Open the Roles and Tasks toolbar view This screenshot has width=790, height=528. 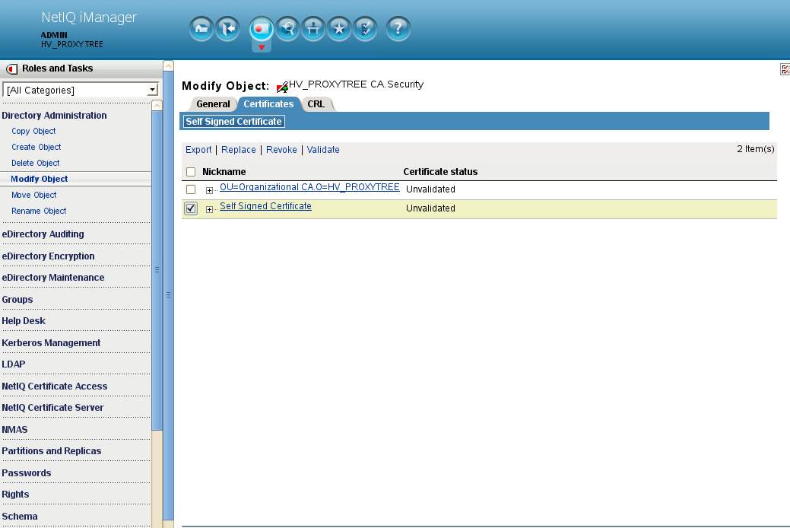coord(261,29)
